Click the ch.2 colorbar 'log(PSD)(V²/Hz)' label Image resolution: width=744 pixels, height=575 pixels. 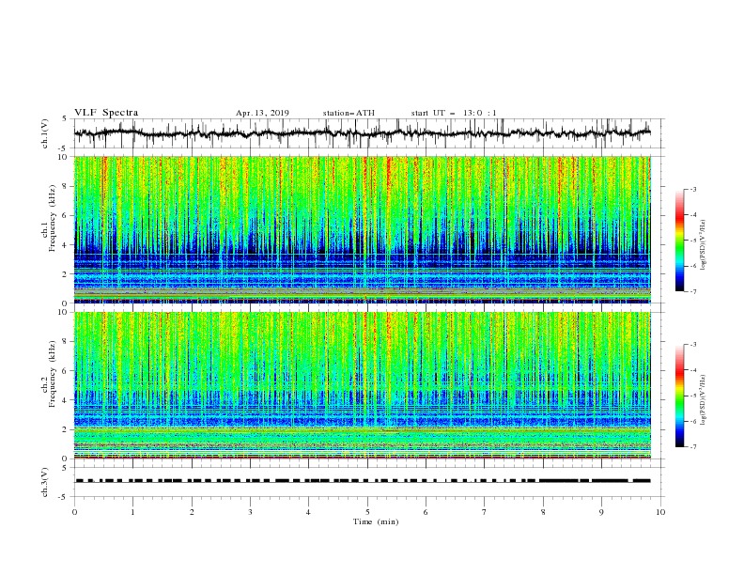coord(704,400)
